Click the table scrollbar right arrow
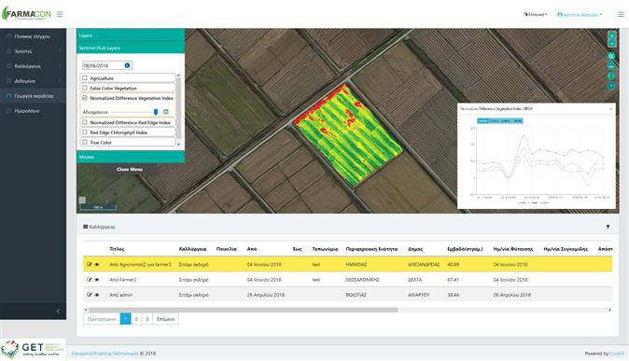 pos(609,310)
